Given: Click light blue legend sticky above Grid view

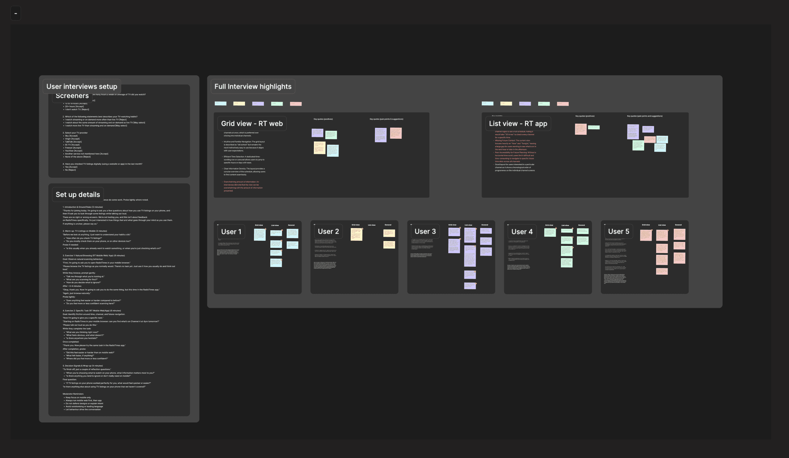Looking at the screenshot, I should pos(220,104).
